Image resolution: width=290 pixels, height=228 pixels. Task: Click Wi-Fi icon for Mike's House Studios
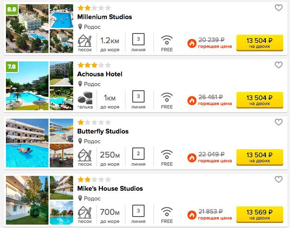(167, 211)
